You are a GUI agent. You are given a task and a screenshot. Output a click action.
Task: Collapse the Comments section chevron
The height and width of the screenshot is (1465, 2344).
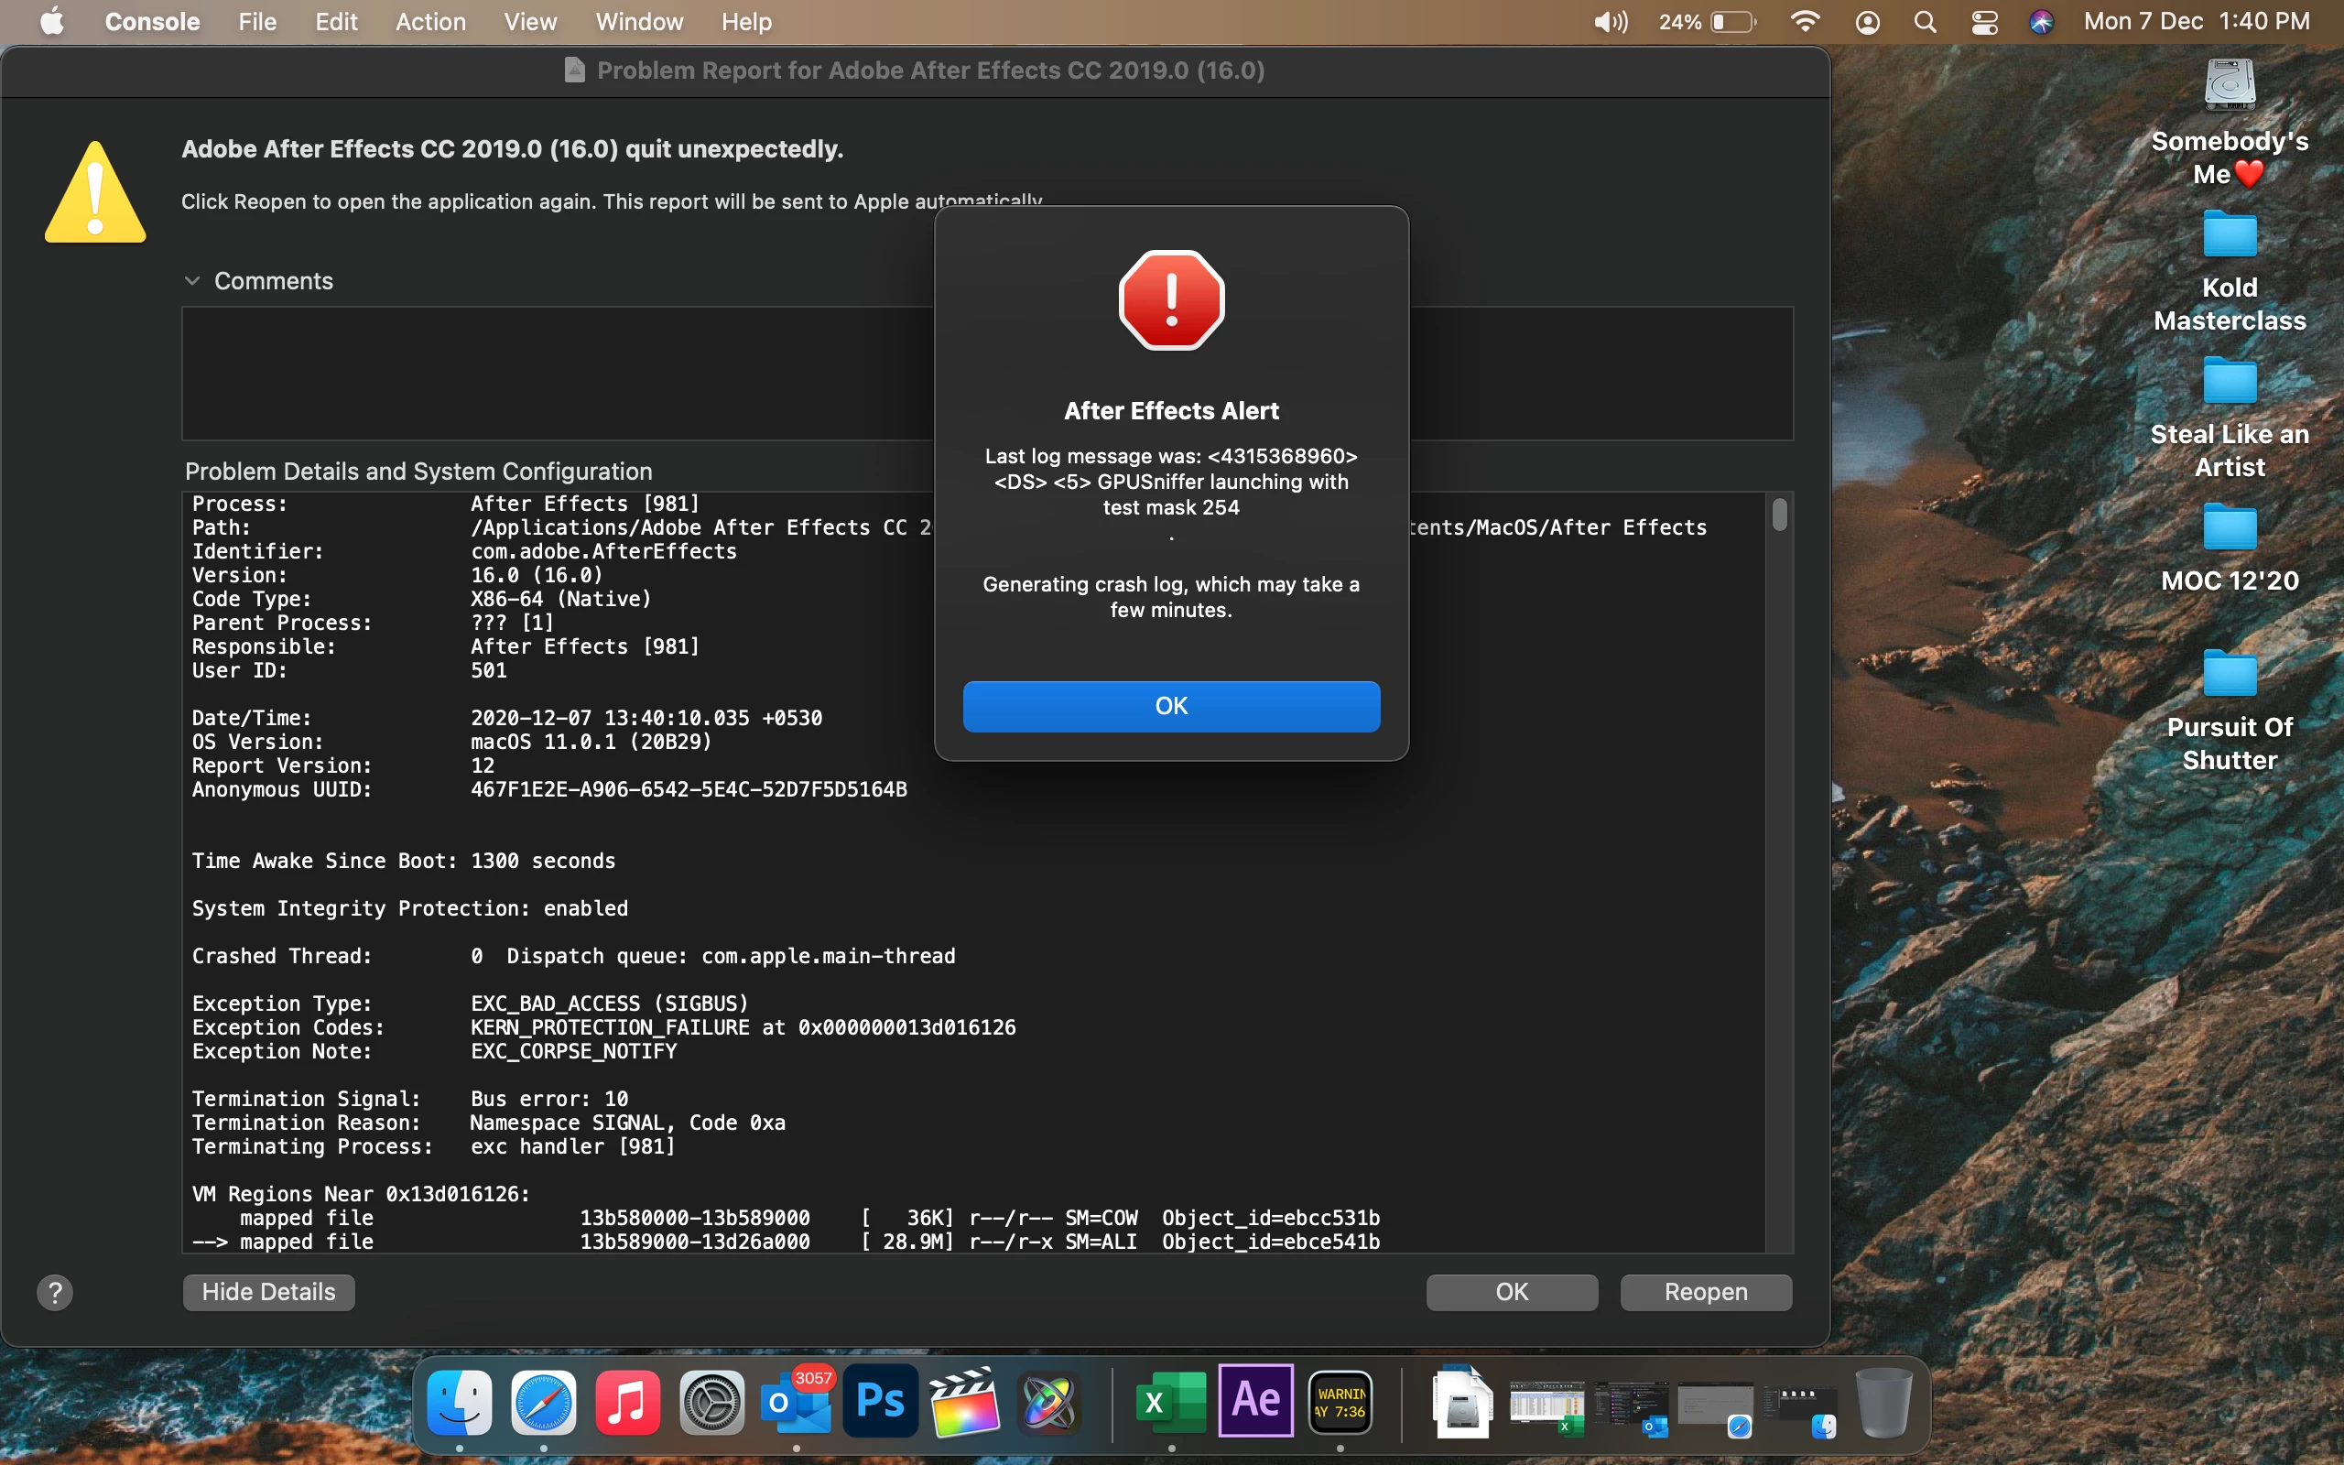(191, 281)
